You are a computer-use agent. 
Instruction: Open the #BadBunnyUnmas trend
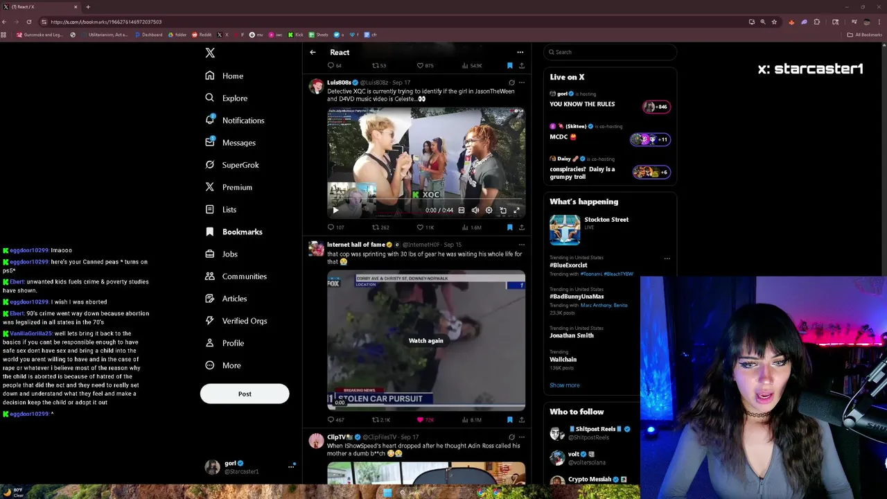pyautogui.click(x=577, y=297)
